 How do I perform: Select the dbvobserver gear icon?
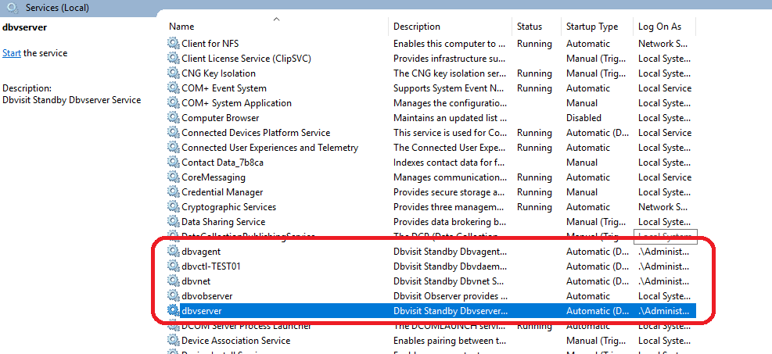point(174,296)
